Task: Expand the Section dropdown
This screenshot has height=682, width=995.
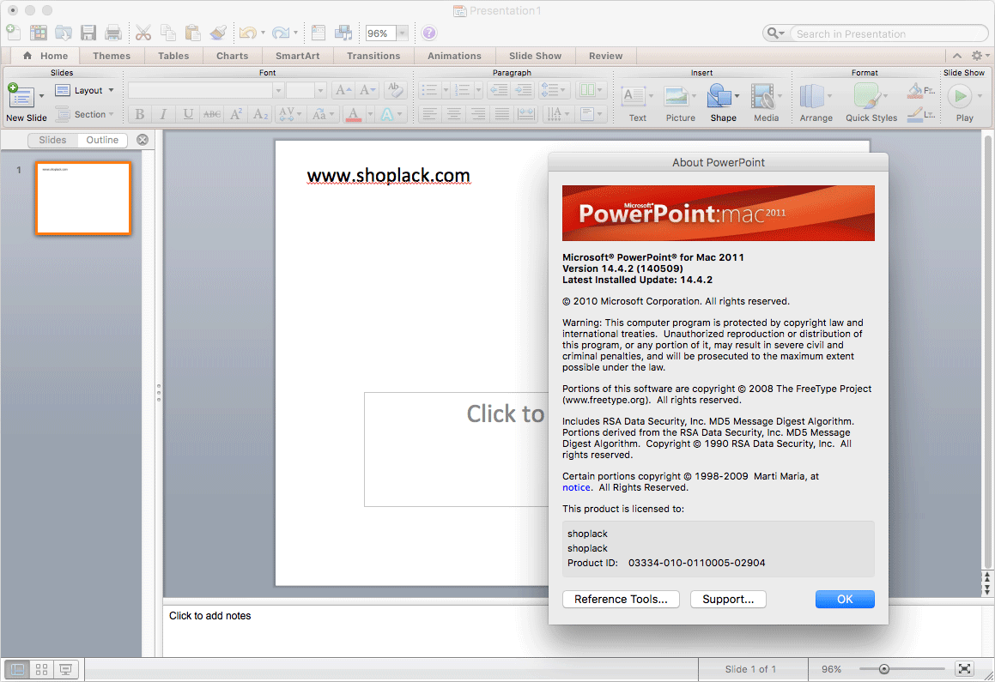Action: (111, 114)
